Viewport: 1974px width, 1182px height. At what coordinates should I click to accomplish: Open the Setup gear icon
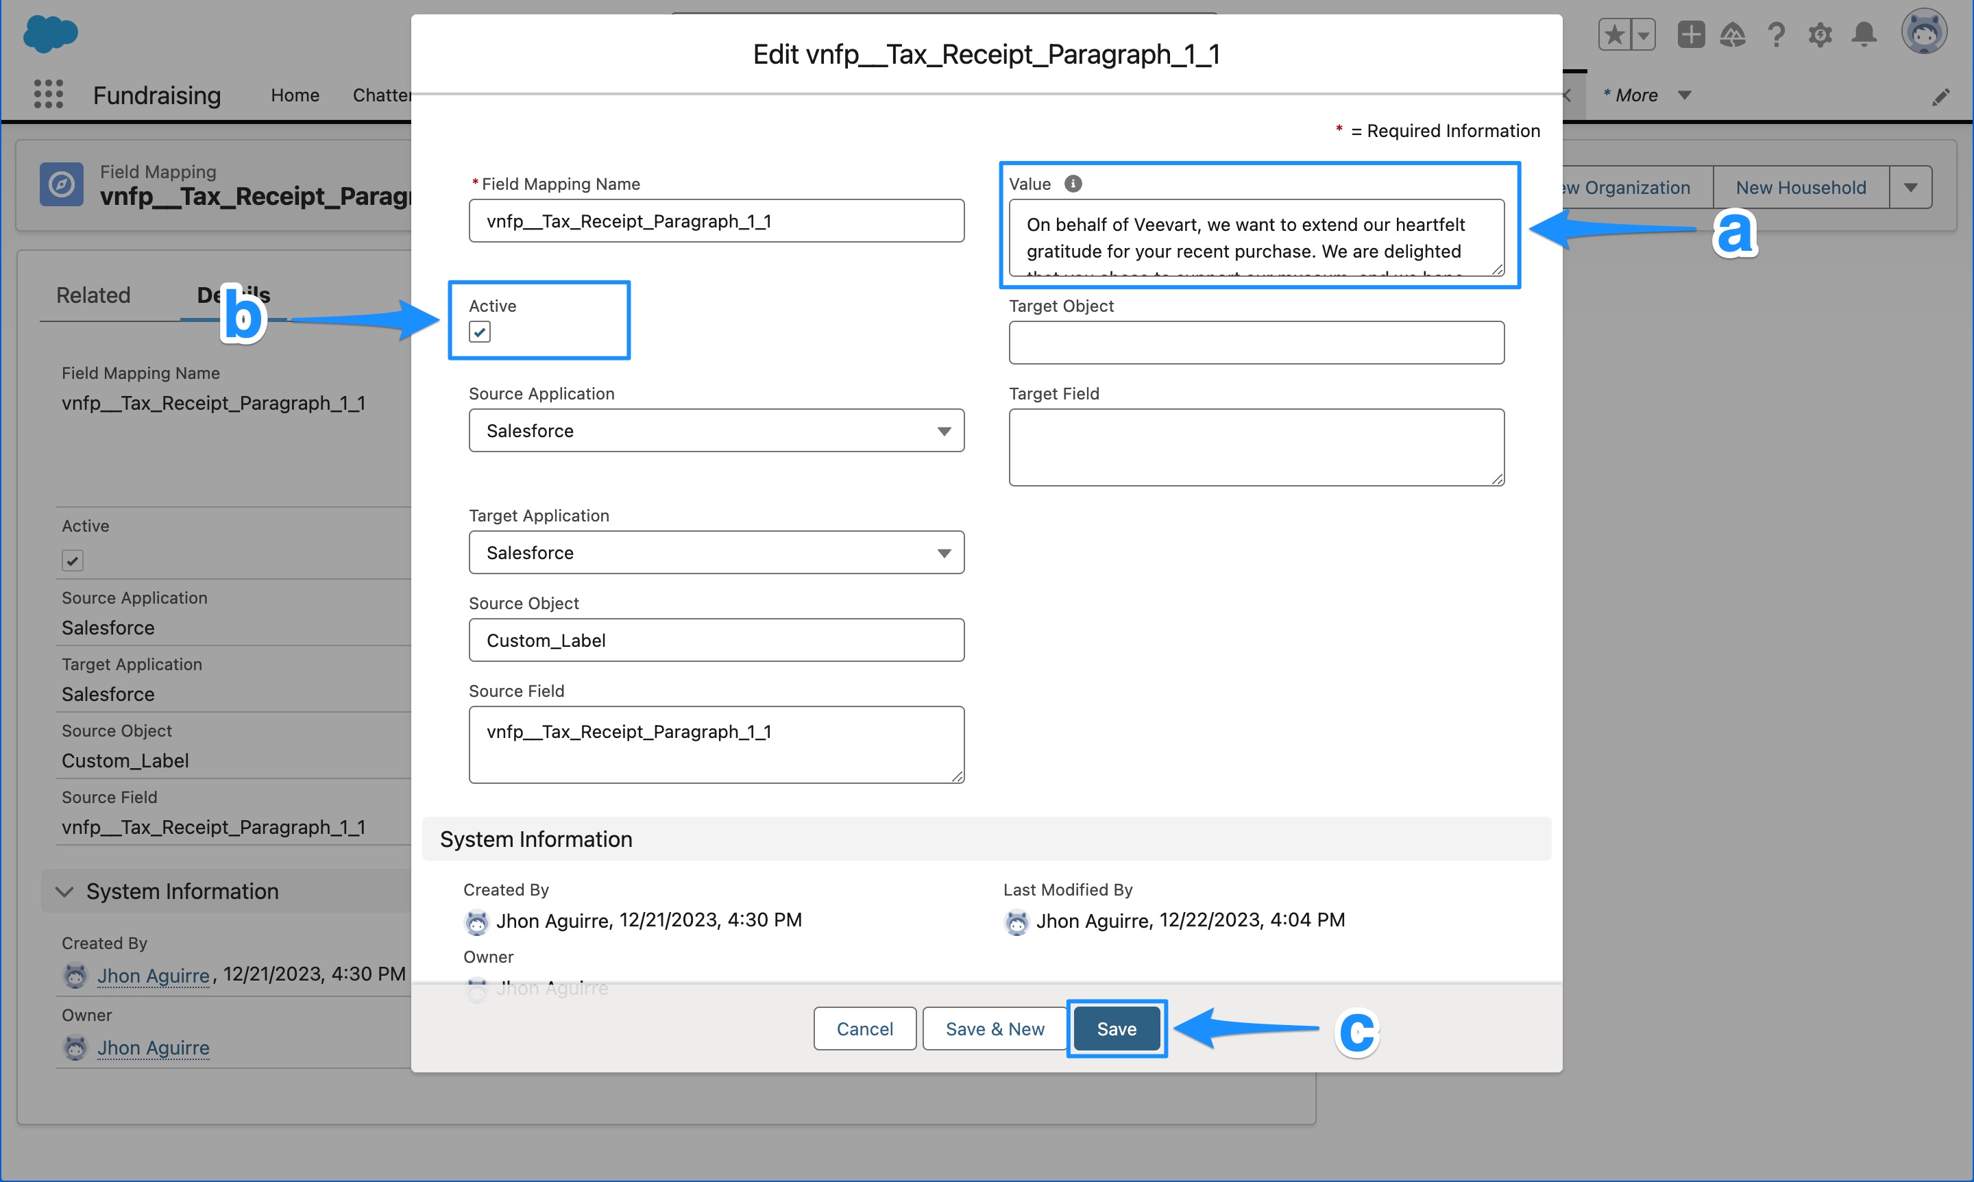pyautogui.click(x=1820, y=34)
